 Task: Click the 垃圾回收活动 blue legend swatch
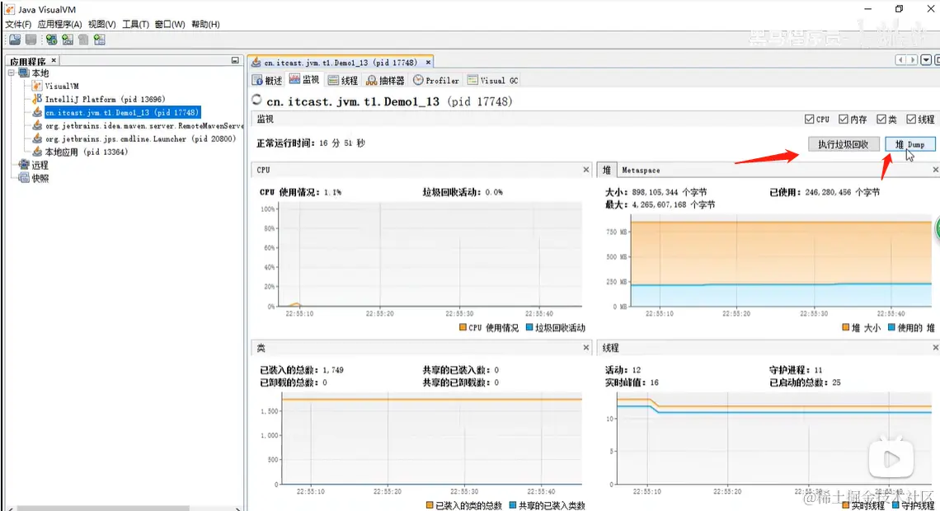click(529, 328)
